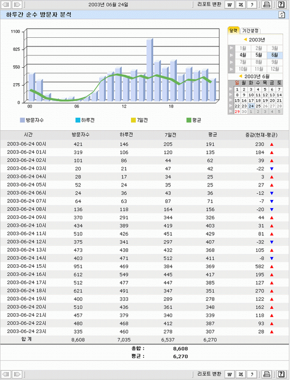Select quarter arrow beside 10월 row

click(x=231, y=69)
